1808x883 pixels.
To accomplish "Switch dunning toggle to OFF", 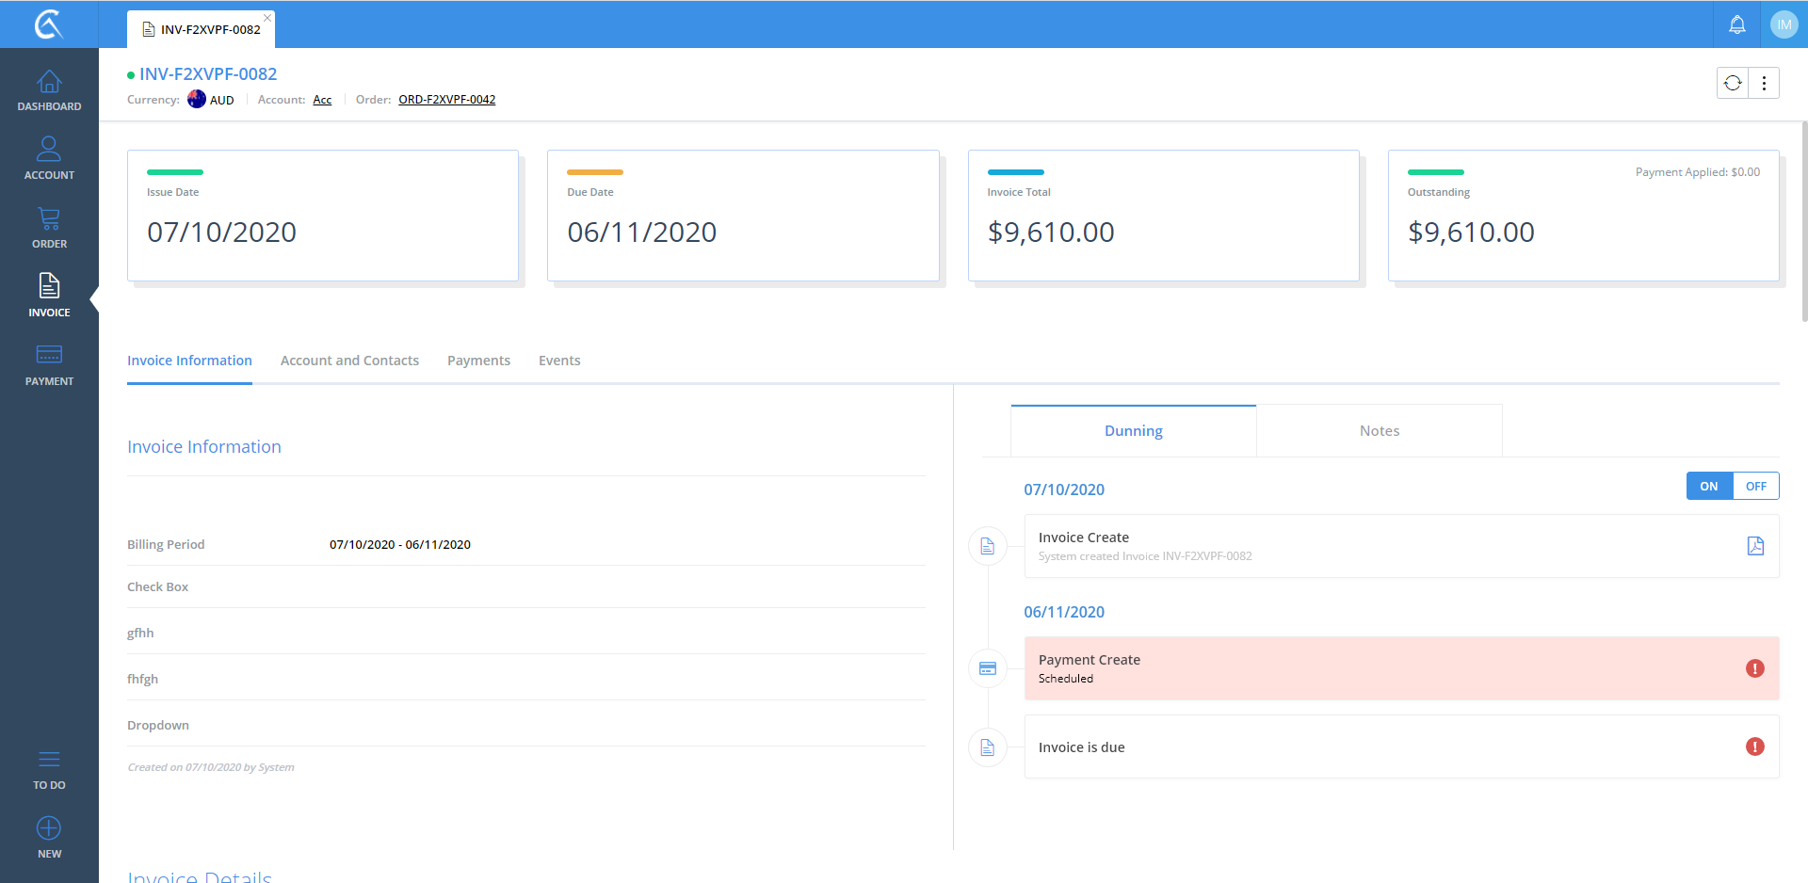I will (1755, 486).
